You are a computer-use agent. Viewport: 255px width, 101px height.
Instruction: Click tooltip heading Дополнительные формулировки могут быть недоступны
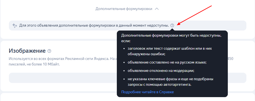click(171, 38)
